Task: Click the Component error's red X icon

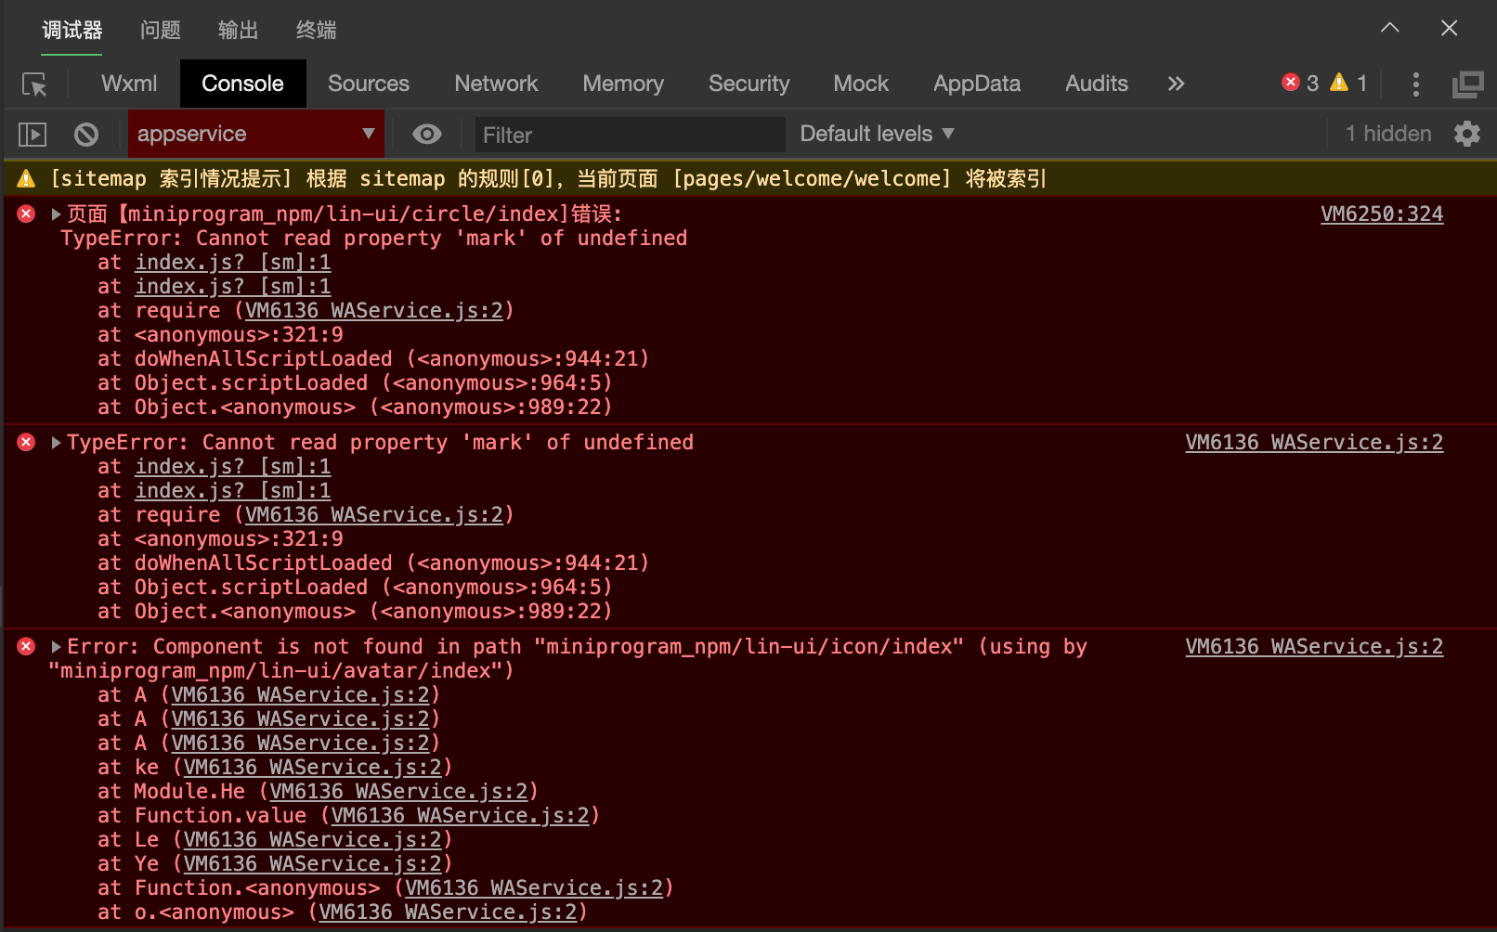Action: point(26,647)
